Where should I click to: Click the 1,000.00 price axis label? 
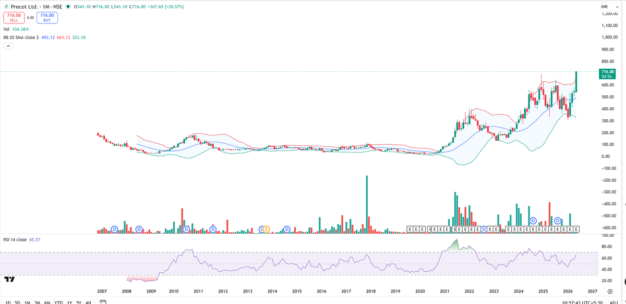pyautogui.click(x=610, y=37)
